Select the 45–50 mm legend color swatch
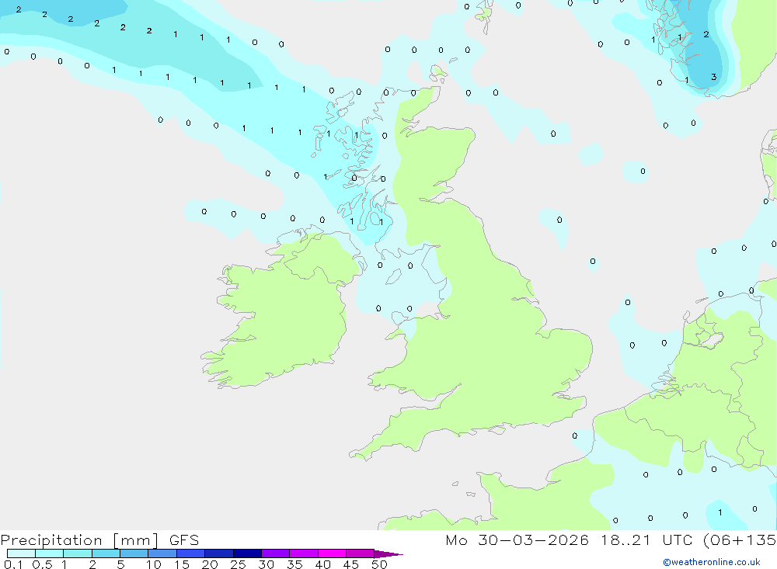The image size is (777, 569). point(361,553)
